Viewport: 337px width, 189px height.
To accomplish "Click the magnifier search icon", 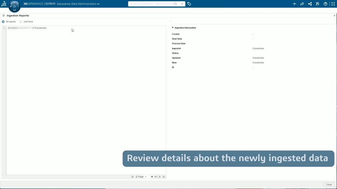I will point(176,4).
